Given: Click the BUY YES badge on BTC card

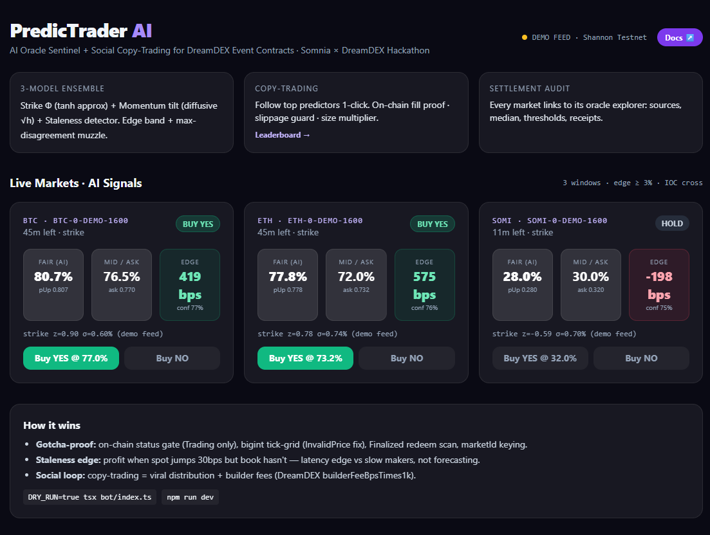Looking at the screenshot, I should click(x=198, y=224).
